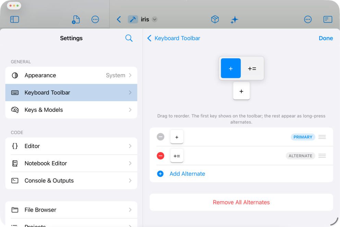This screenshot has height=227, width=340.
Task: Expand Keyboard Toolbar row chevron
Action: (x=130, y=93)
